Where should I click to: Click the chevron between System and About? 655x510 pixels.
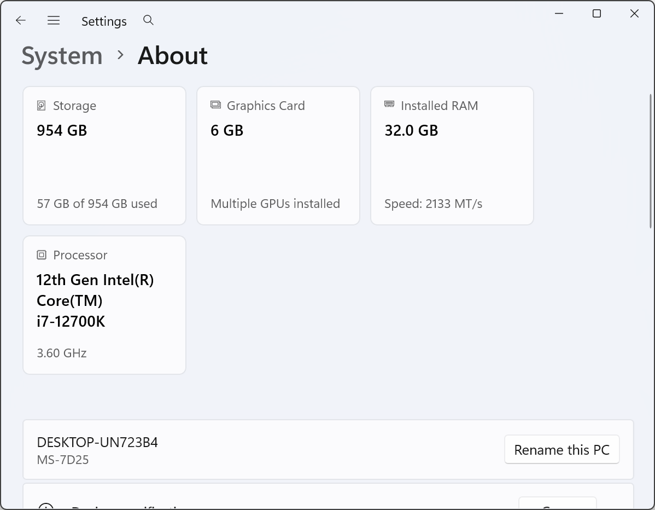coord(120,55)
